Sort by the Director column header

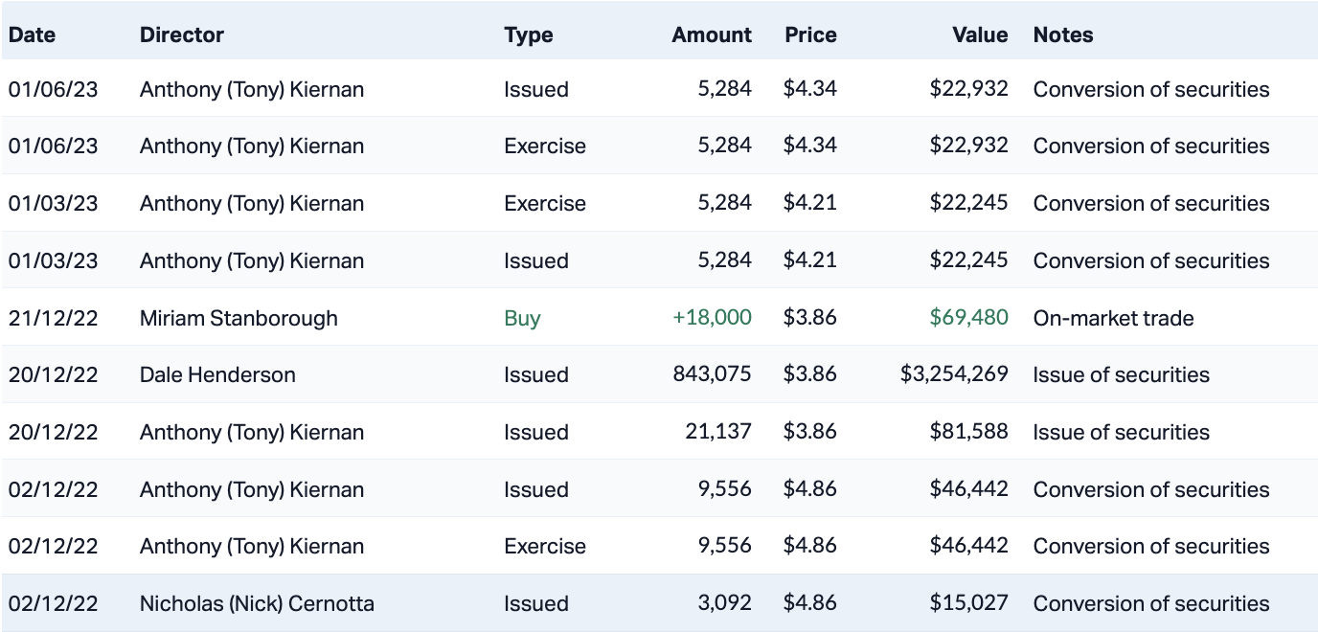182,35
